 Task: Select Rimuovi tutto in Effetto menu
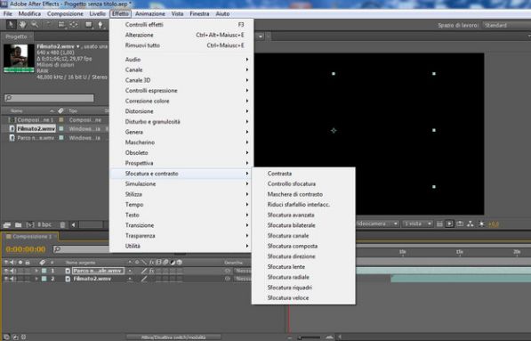pos(181,45)
